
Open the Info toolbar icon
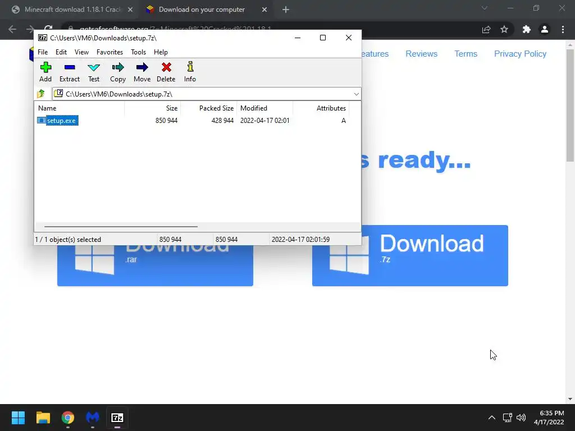click(190, 72)
